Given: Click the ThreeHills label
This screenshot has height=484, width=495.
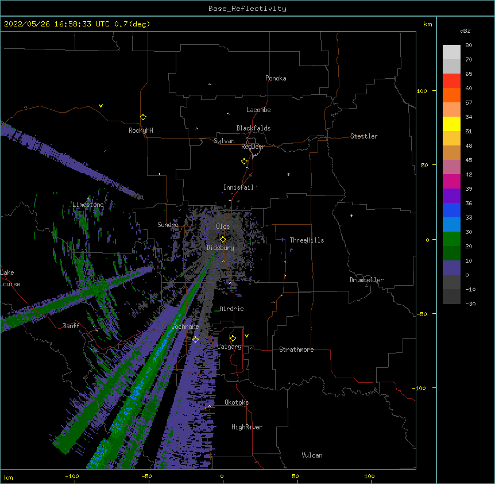Looking at the screenshot, I should 307,240.
